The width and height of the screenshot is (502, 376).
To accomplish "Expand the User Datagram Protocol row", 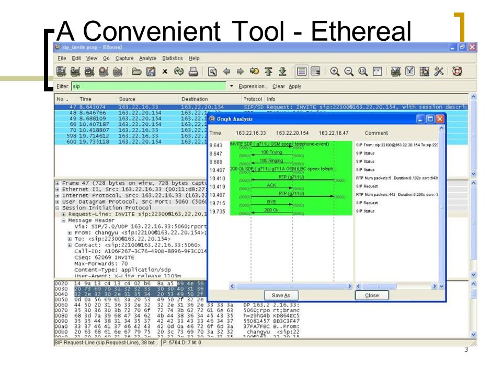I will (58, 202).
